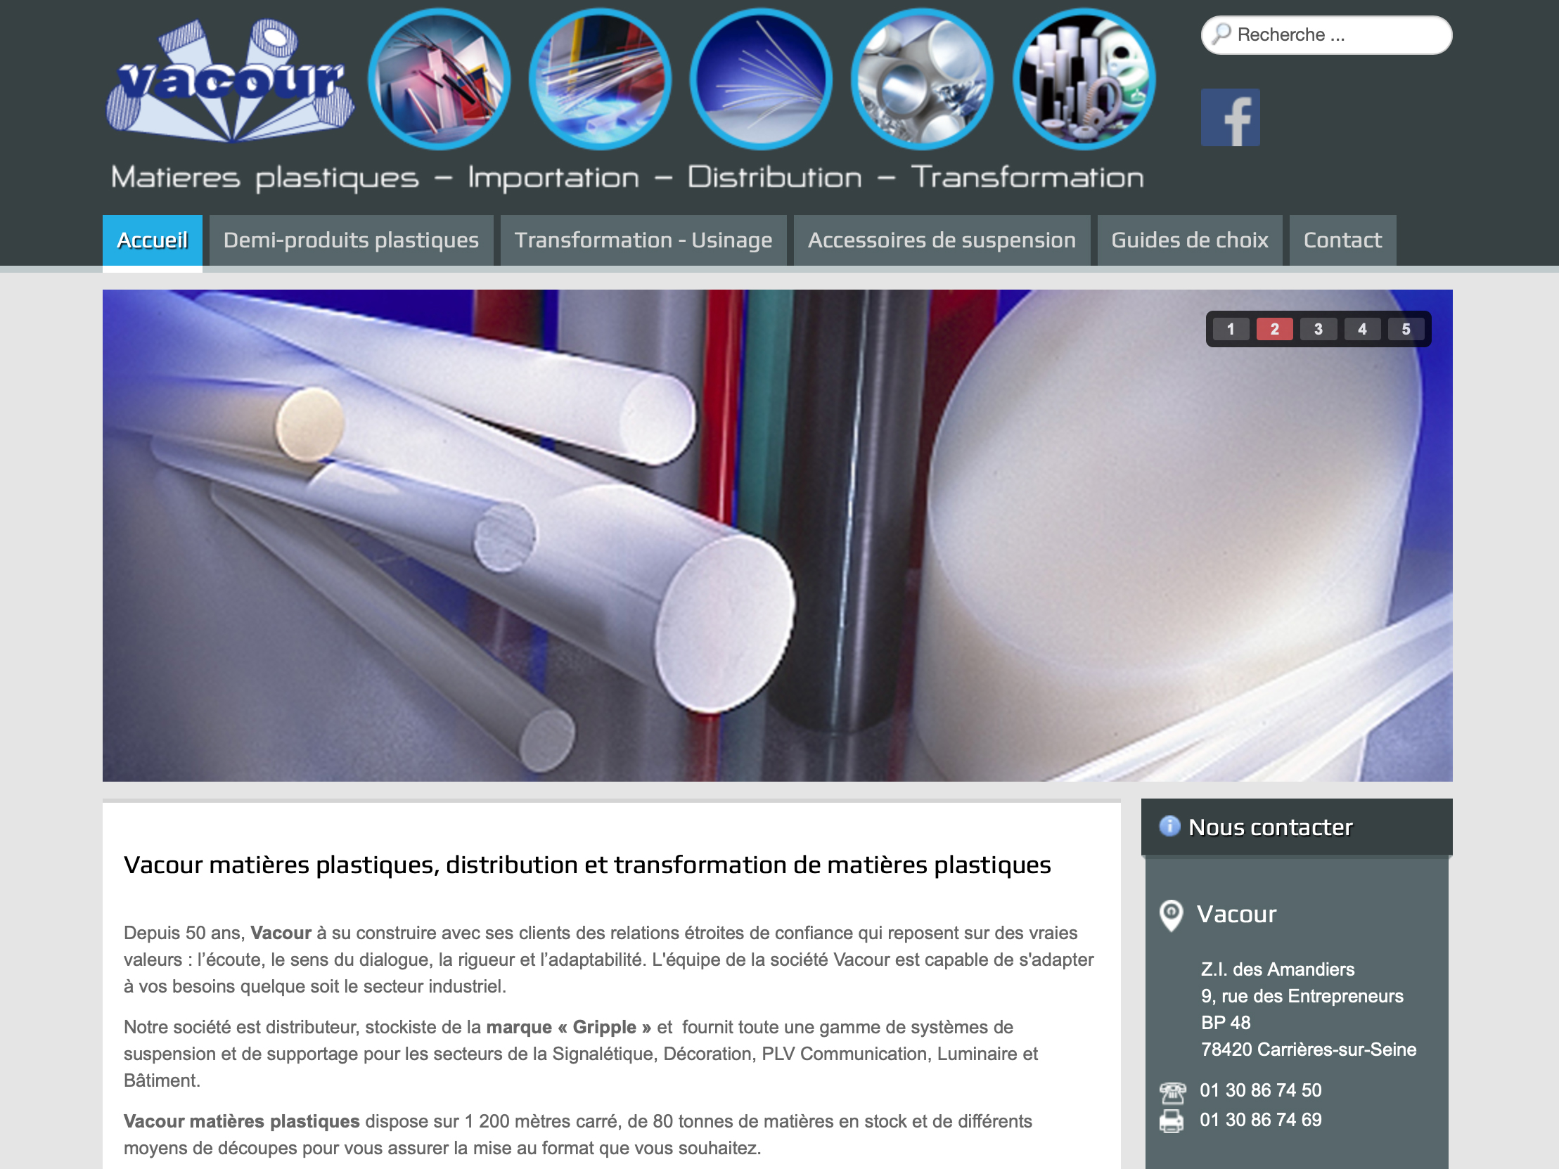Click the fifth circular image with machined parts
1559x1169 pixels.
1084,79
